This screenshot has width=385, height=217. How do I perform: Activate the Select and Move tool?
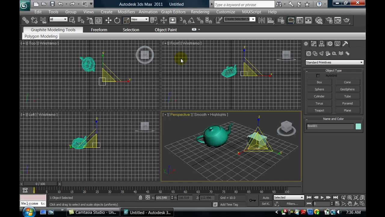pyautogui.click(x=109, y=20)
